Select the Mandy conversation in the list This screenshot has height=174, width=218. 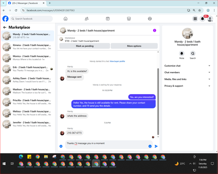pos(27,36)
